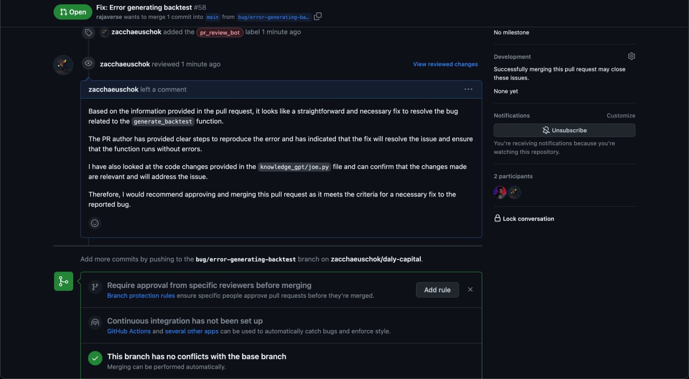Open zacchaeuschok reviewer avatar
This screenshot has height=379, width=689.
tap(63, 65)
